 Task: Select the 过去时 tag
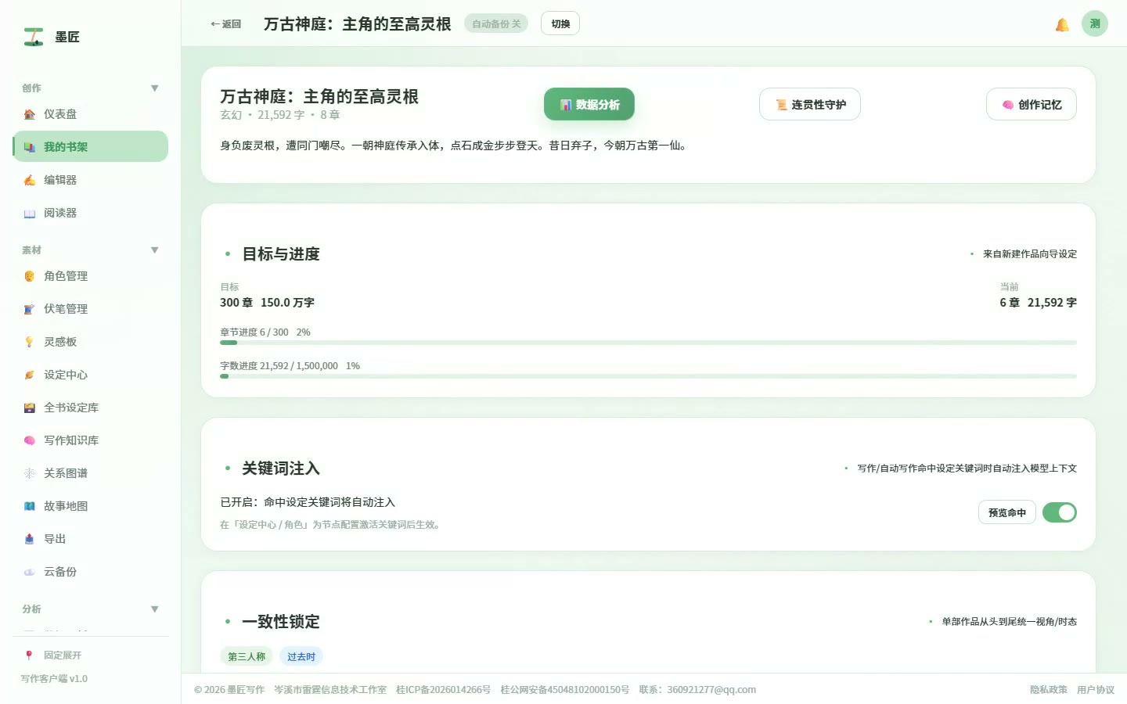301,657
